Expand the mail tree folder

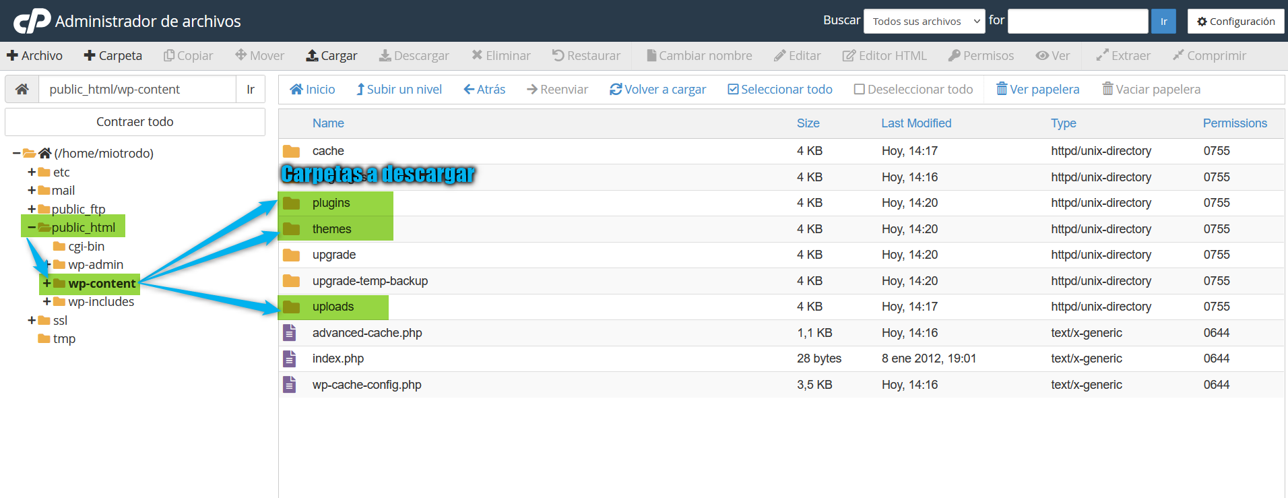pos(32,190)
